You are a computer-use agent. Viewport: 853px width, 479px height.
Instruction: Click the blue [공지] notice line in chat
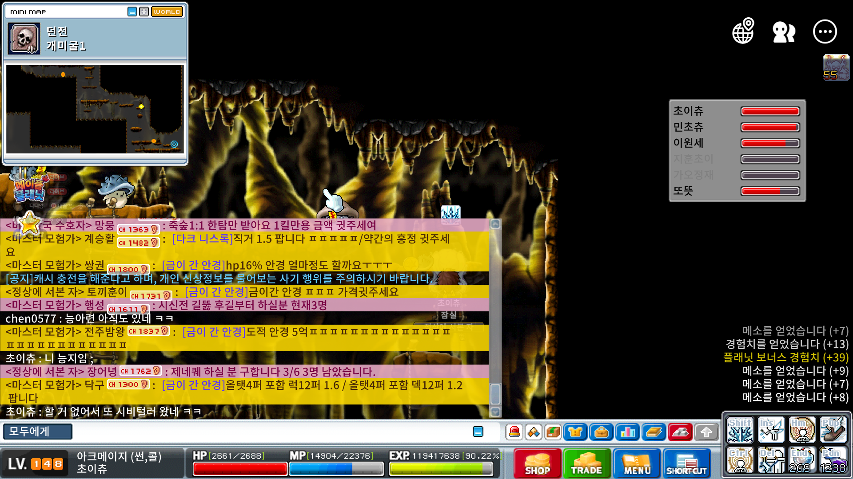219,279
